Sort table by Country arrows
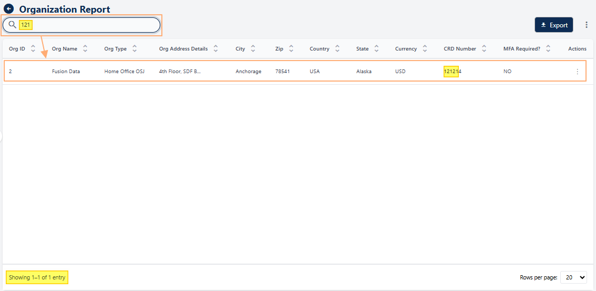 [337, 49]
